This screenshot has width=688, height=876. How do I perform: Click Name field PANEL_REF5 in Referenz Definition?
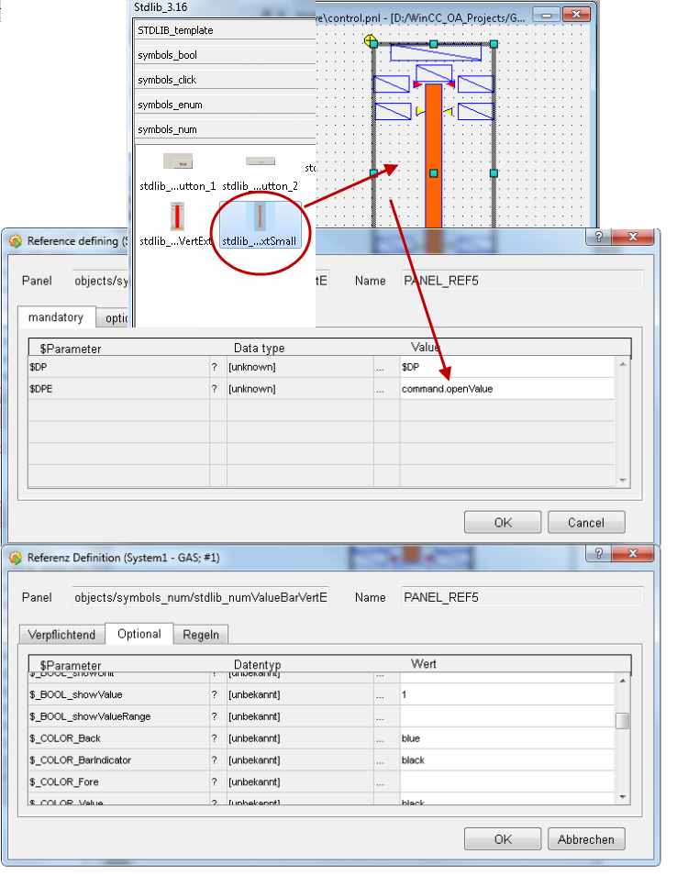coord(523,597)
